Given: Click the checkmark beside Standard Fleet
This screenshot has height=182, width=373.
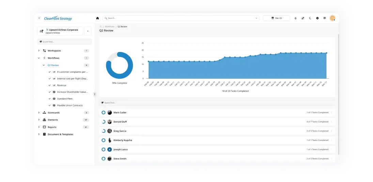Looking at the screenshot, I should point(49,98).
